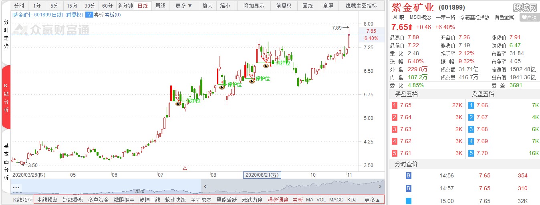
Task: Click the B icon at 14:56 trade
Action: click(408, 175)
